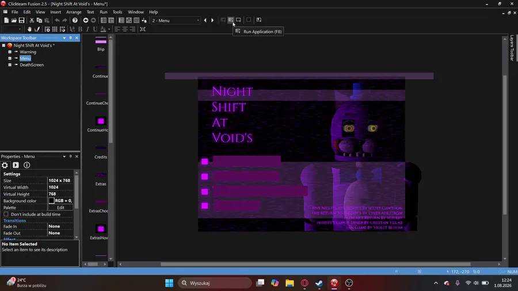Viewport: 518px width, 291px height.
Task: Click the New file icon
Action: (6, 21)
